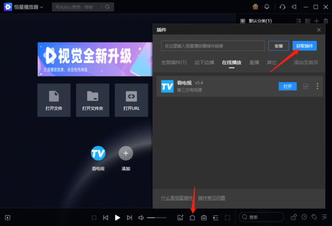This screenshot has height=226, width=332.
Task: Click the 添加 plus shortcut
Action: pos(126,153)
